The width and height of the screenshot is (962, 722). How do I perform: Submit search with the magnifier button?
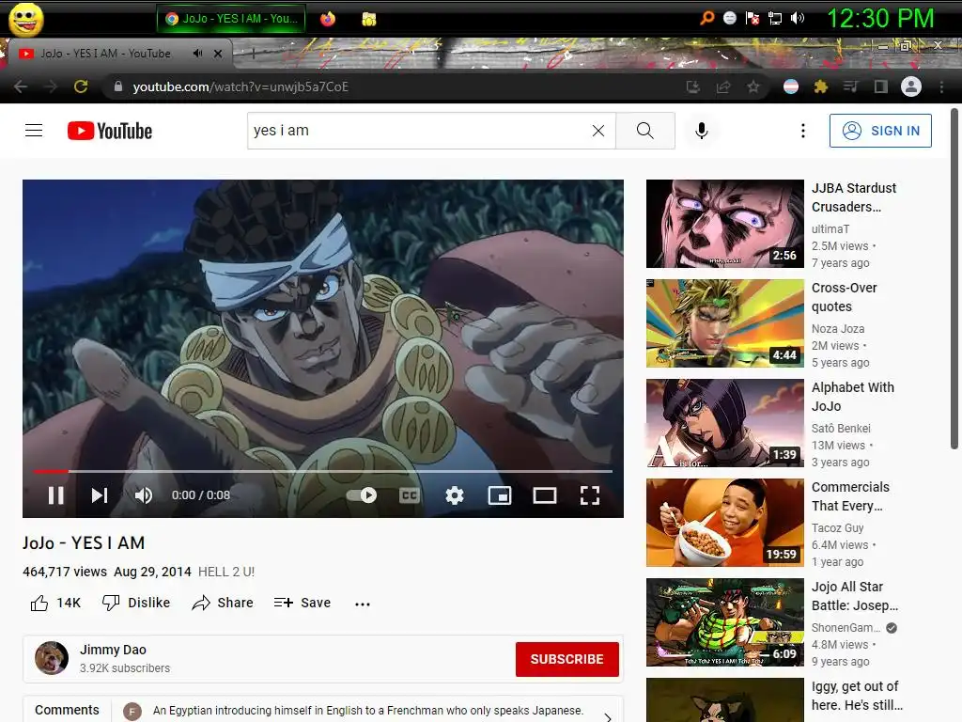(644, 131)
